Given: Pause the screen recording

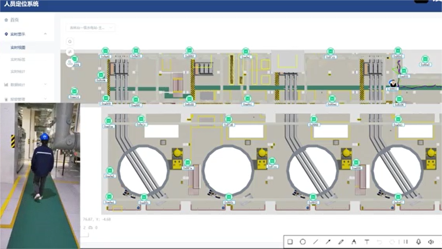Looking at the screenshot, I should click(406, 242).
